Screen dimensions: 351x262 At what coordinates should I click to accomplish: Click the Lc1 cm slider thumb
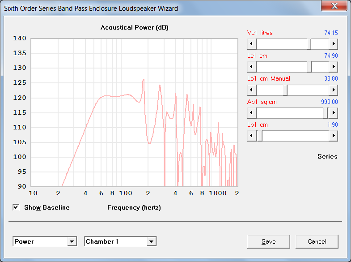click(309, 67)
